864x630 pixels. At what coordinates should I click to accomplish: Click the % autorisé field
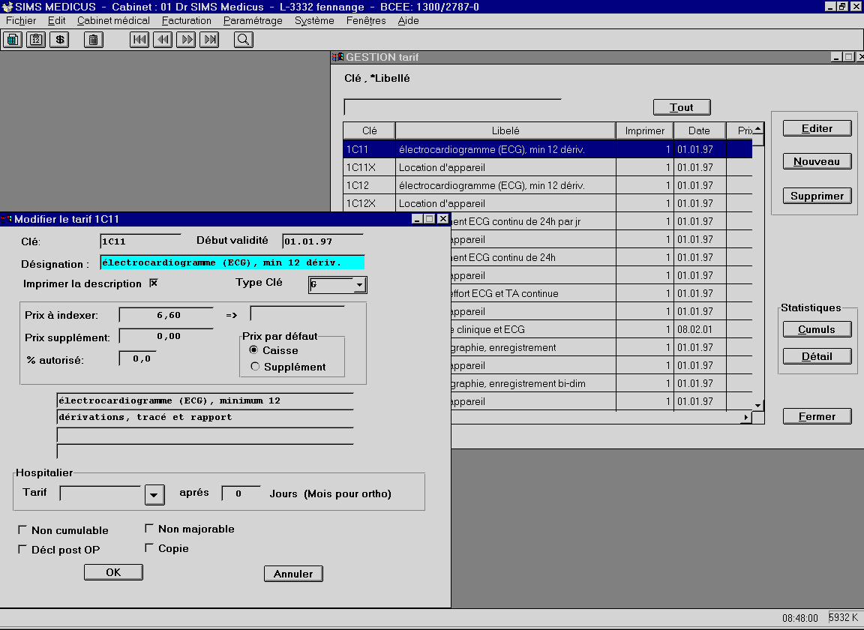(x=138, y=358)
